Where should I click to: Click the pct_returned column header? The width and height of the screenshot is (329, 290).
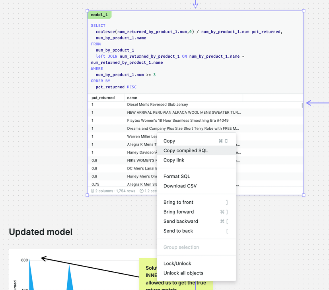103,97
